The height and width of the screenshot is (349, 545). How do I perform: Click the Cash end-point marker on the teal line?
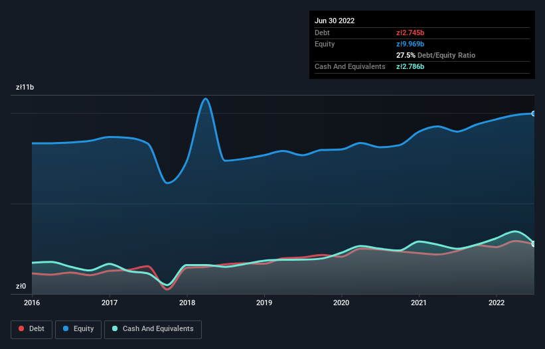coord(534,244)
